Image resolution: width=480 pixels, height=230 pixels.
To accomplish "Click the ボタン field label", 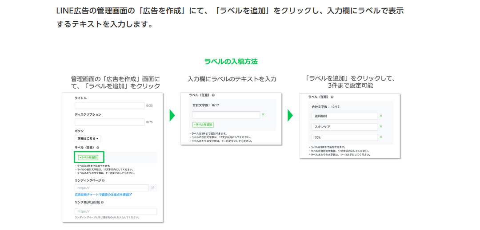I will tap(79, 131).
